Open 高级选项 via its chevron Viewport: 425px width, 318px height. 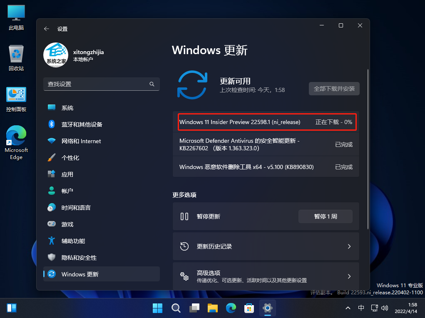[x=349, y=276]
